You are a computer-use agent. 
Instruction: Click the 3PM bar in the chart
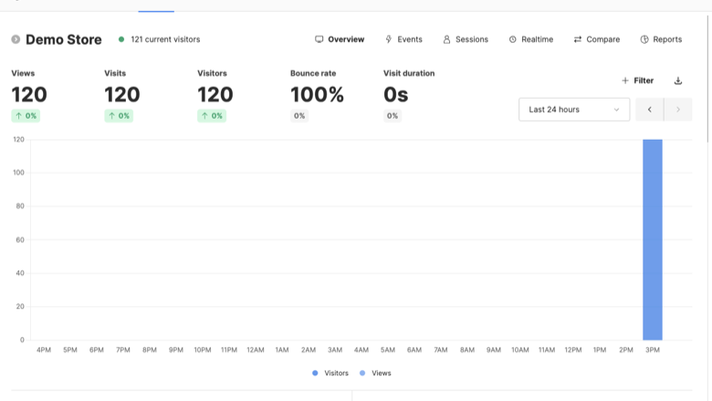pos(653,239)
